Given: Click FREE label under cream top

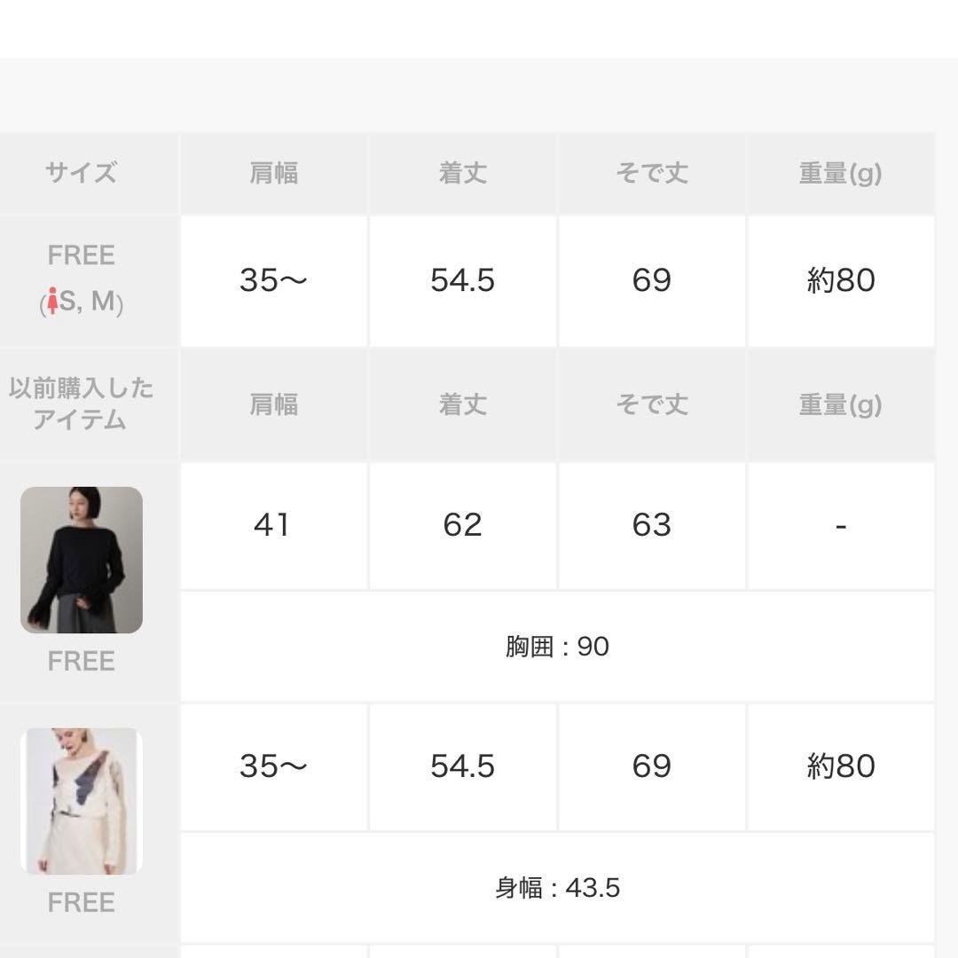Looking at the screenshot, I should [82, 903].
